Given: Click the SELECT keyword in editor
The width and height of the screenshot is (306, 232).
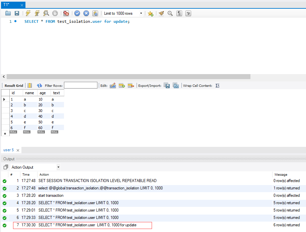Looking at the screenshot, I should 31,21.
